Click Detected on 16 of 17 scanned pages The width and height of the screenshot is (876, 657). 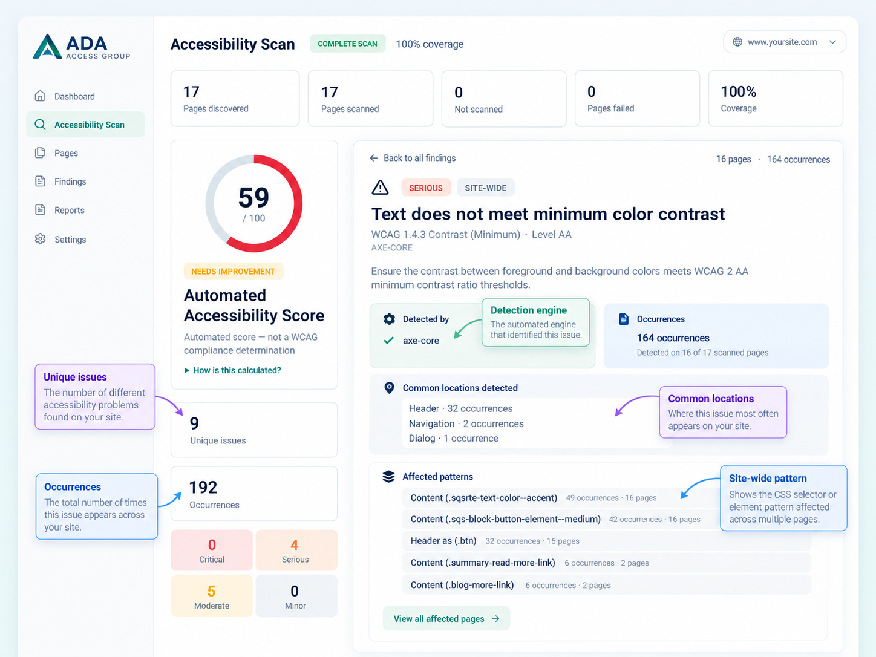click(702, 352)
